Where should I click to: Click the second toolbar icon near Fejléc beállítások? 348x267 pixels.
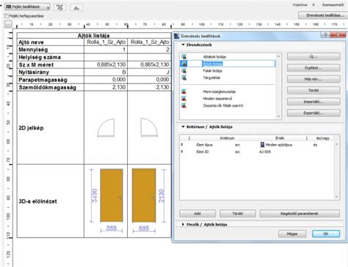click(76, 7)
